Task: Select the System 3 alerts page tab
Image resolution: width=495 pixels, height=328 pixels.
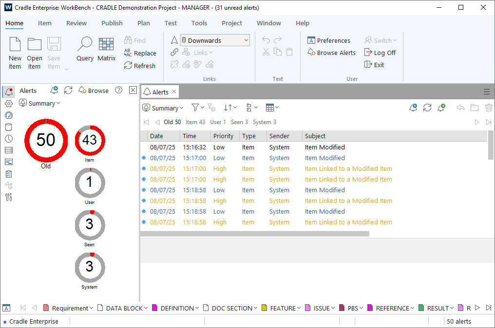Action: pos(265,122)
